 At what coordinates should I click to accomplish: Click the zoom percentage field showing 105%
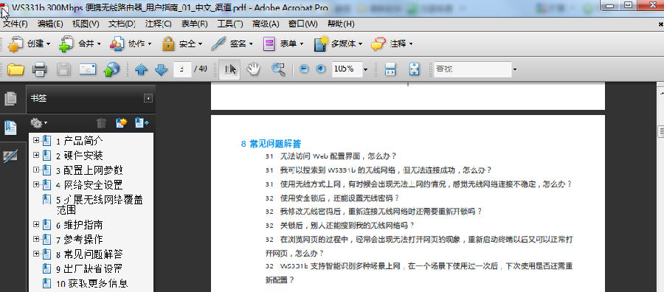[x=347, y=69]
